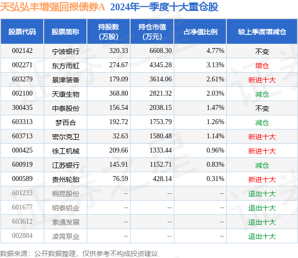Select 徐工机械 stock name
Image resolution: width=298 pixels, height=258 pixels.
66,151
